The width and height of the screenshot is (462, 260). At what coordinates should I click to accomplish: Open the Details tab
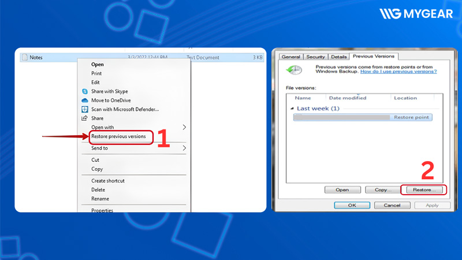click(x=338, y=57)
